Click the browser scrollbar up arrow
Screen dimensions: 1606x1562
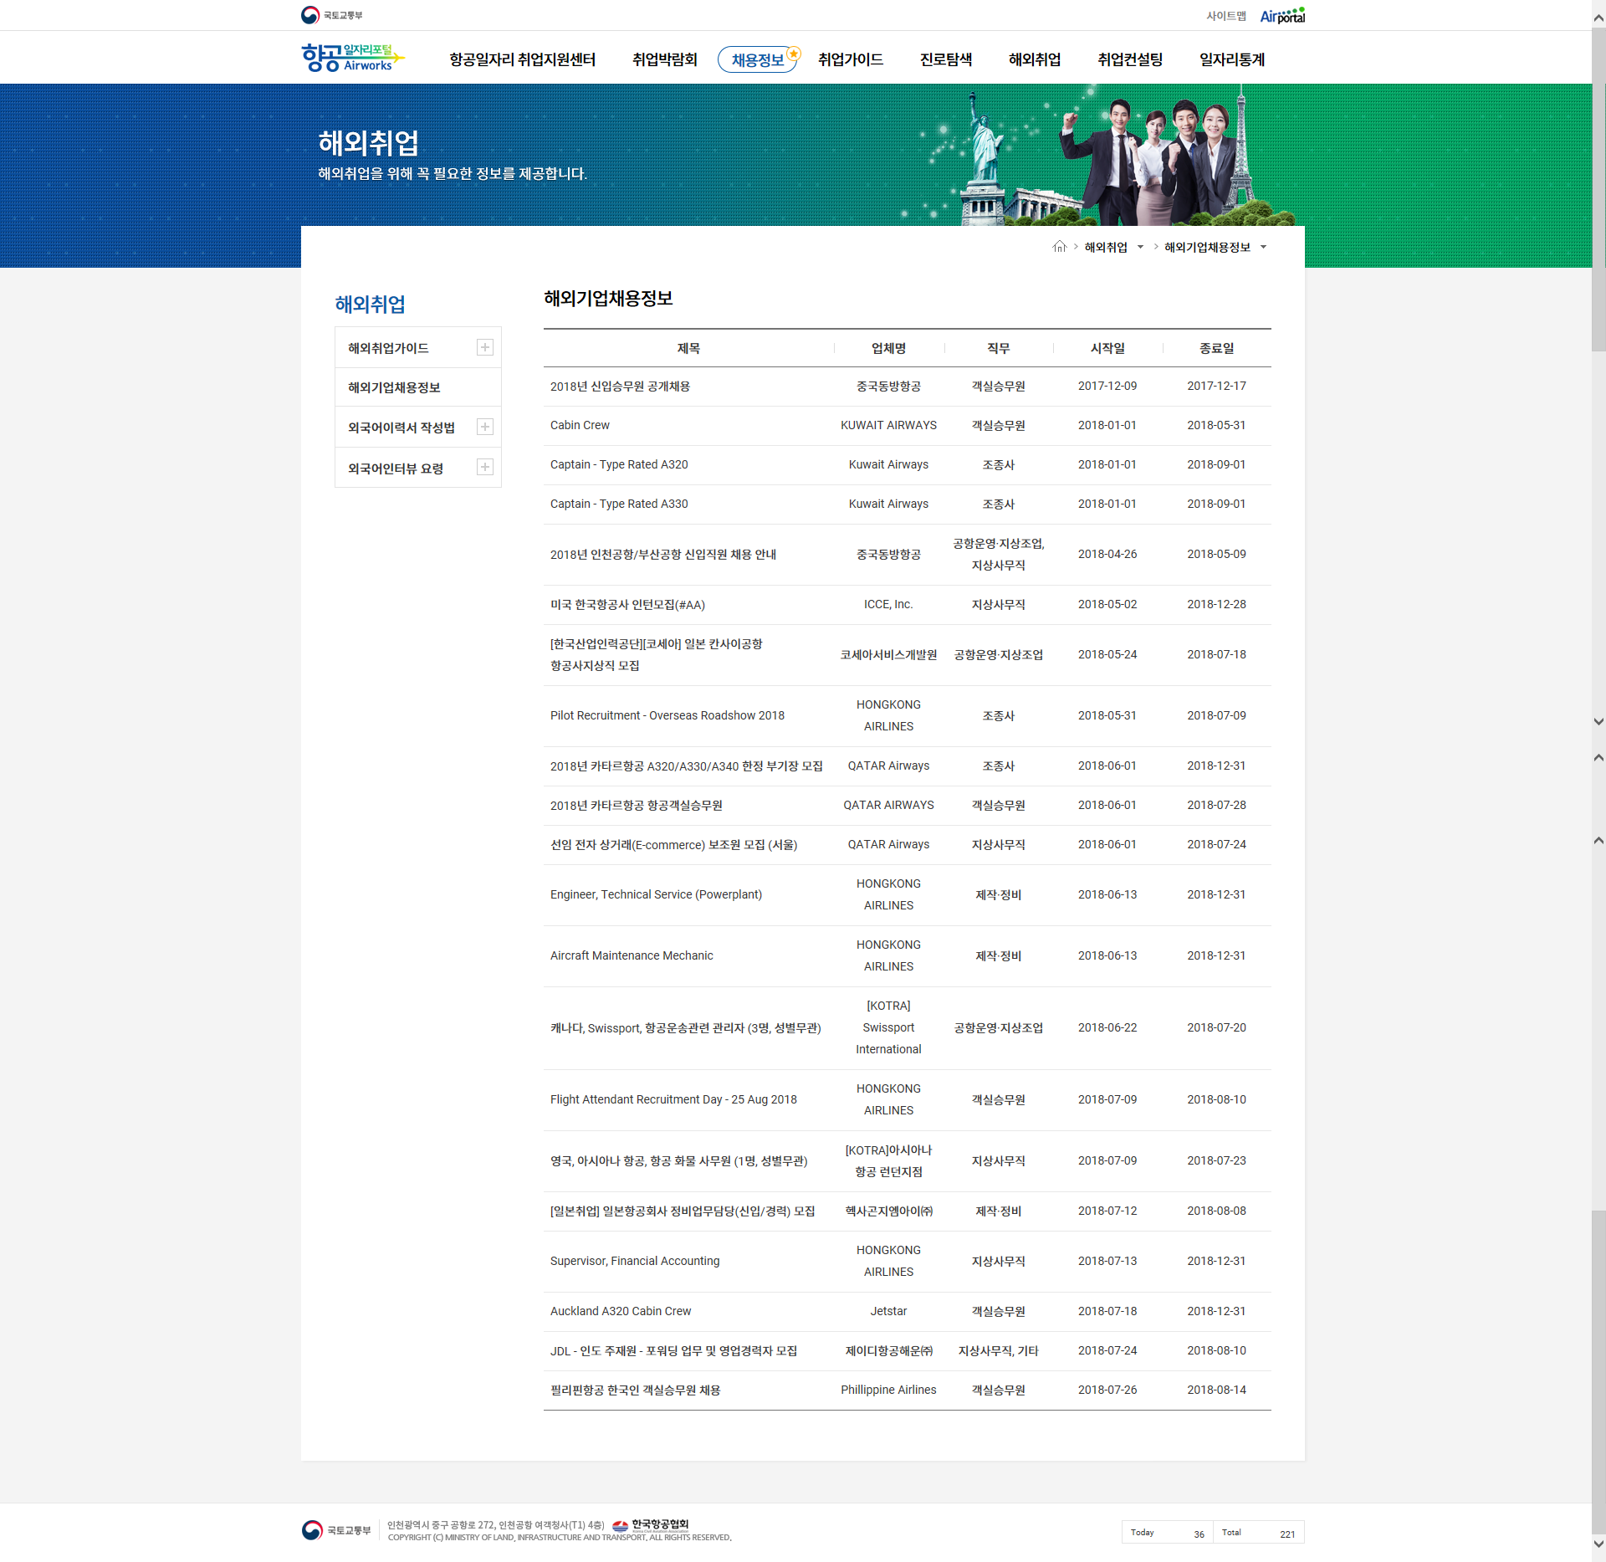(1598, 16)
